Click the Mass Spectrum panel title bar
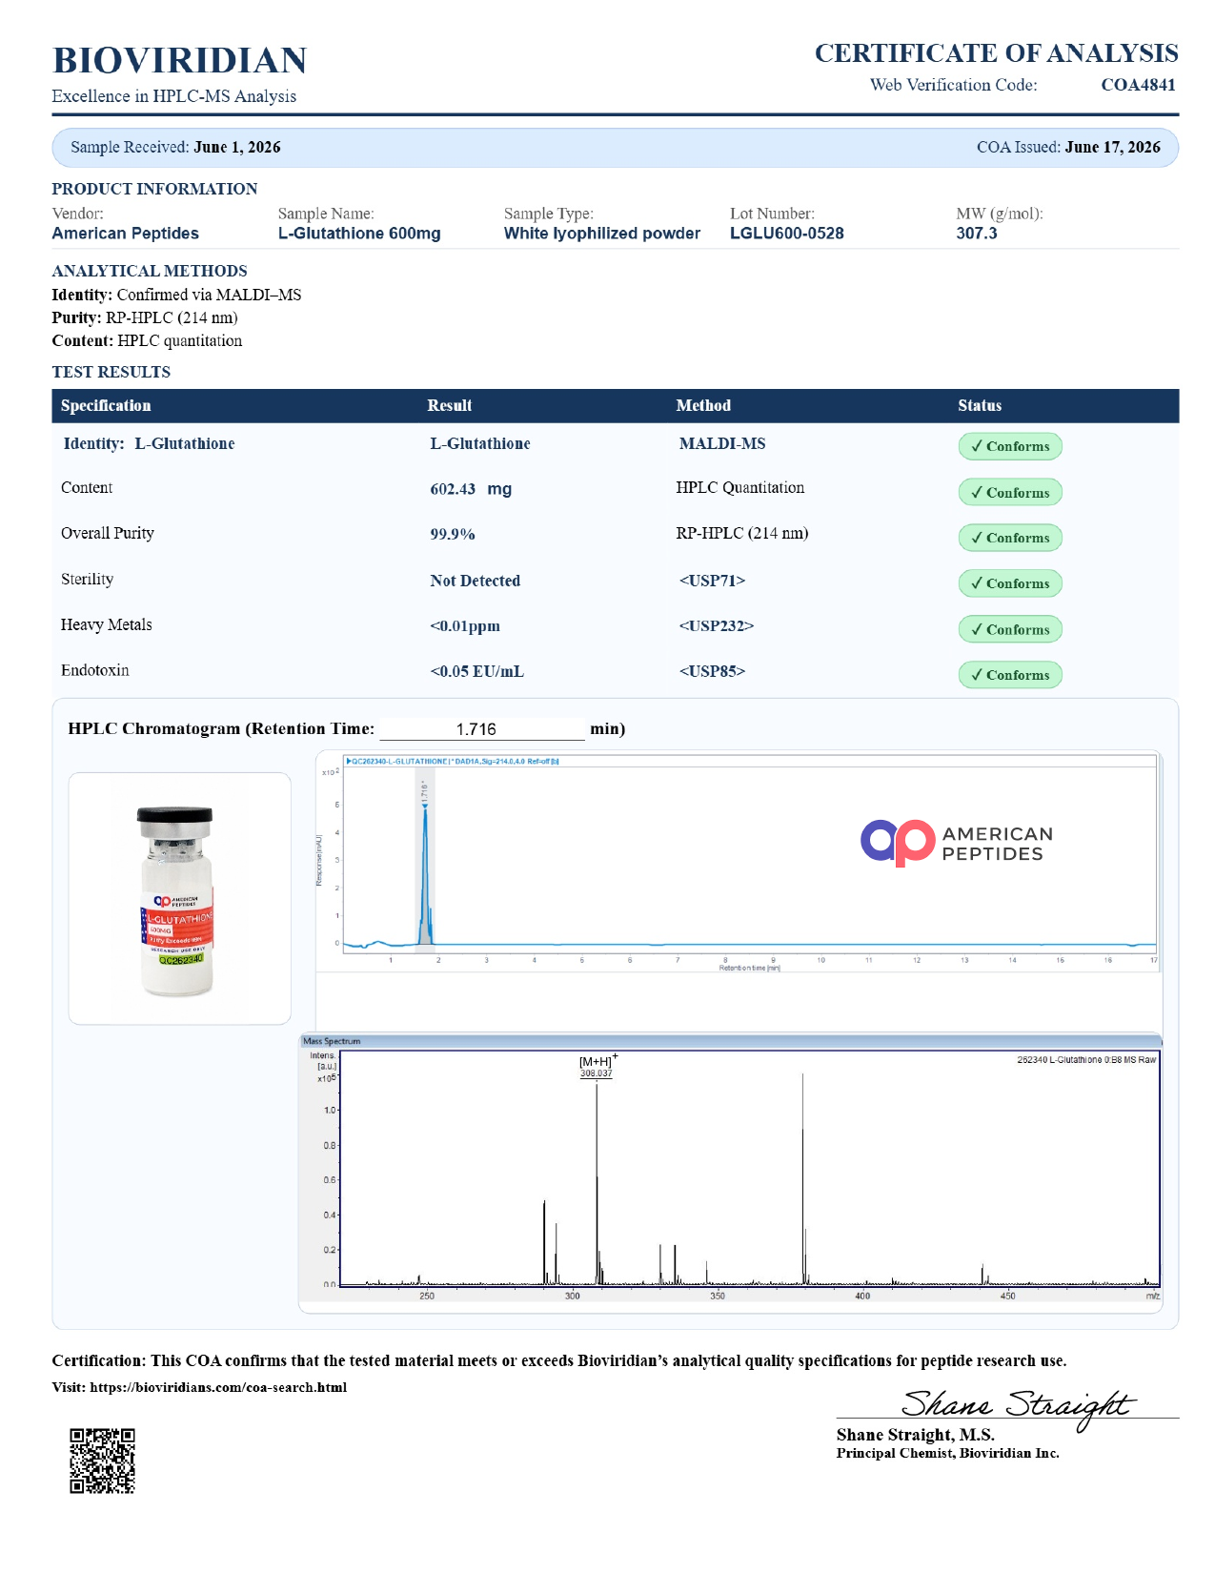Screen dimensions: 1215x1573 pyautogui.click(x=731, y=1041)
